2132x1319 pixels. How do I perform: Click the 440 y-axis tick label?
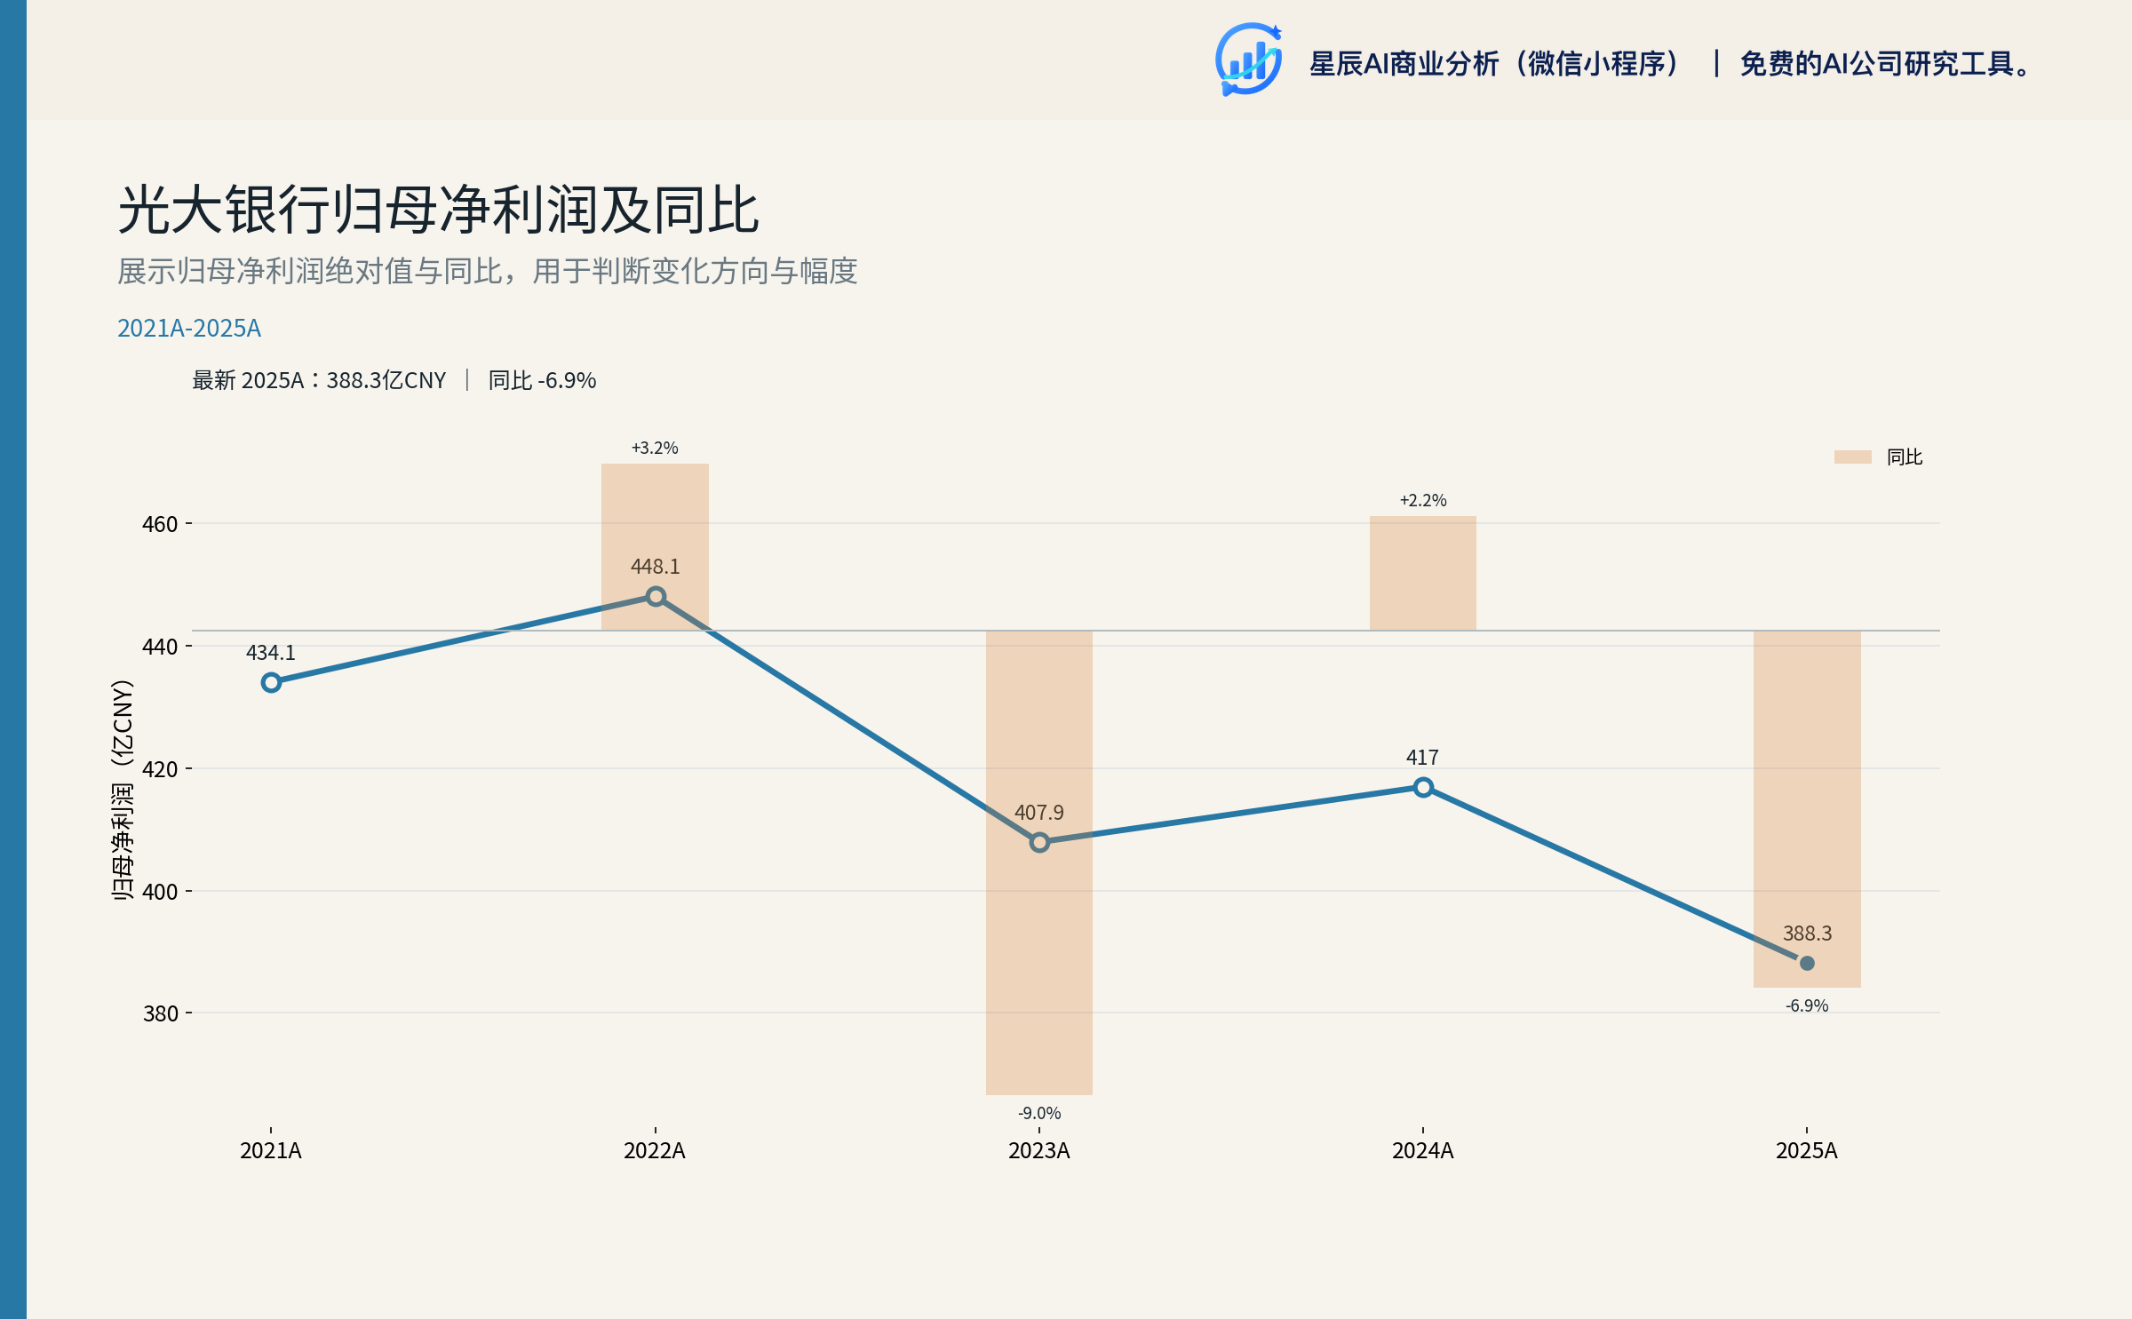pos(160,647)
